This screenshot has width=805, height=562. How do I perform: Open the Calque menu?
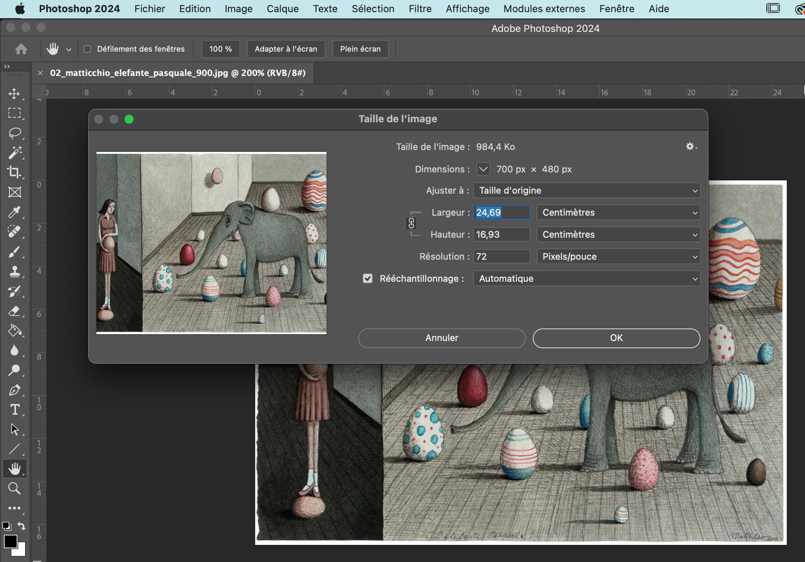(x=283, y=9)
